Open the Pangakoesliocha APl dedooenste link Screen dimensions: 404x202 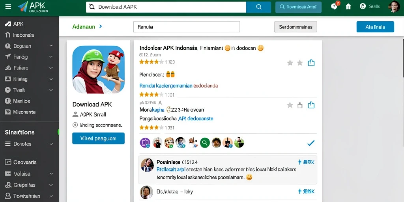click(x=176, y=118)
